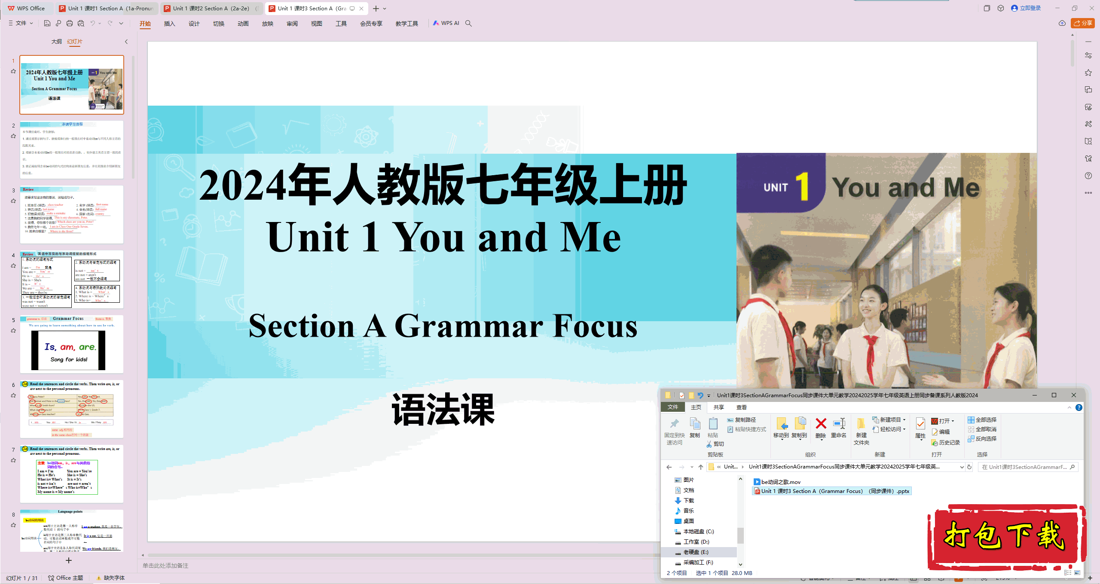Open the WPS AI assistant
The image size is (1100, 584).
446,23
